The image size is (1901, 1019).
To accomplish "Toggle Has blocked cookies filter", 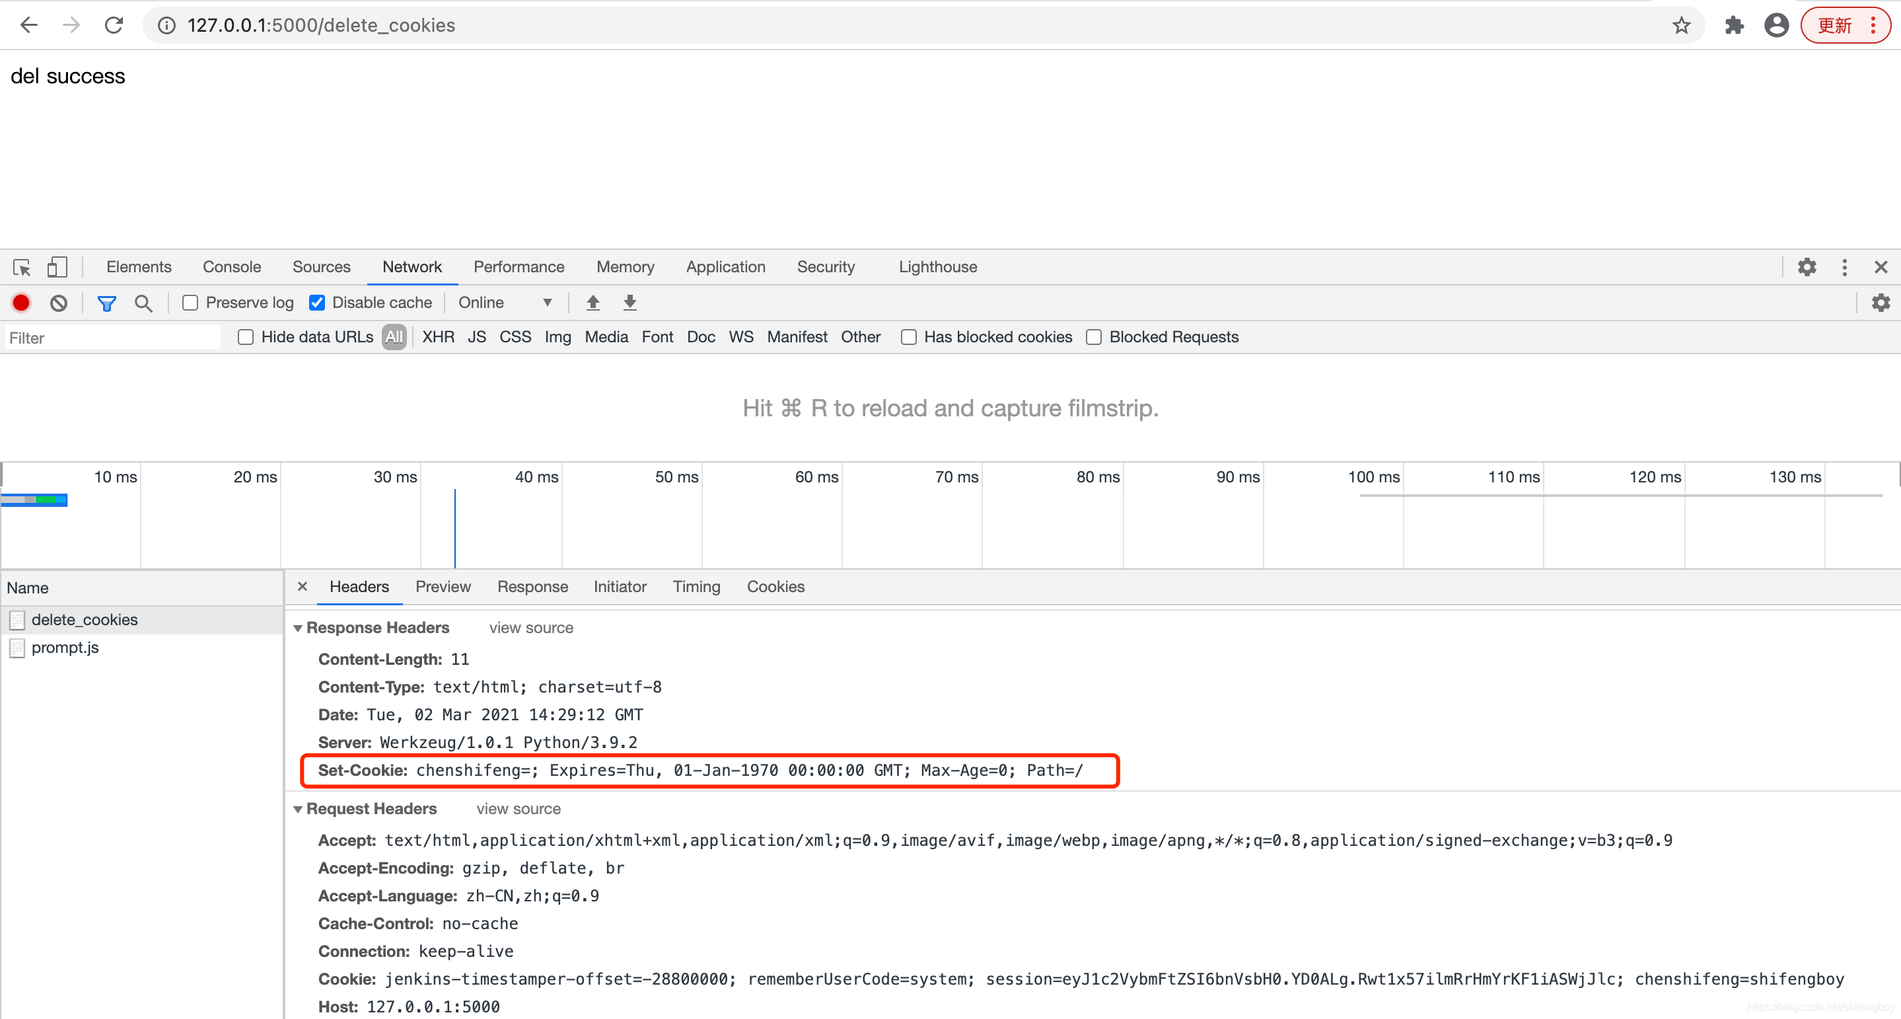I will pos(909,336).
